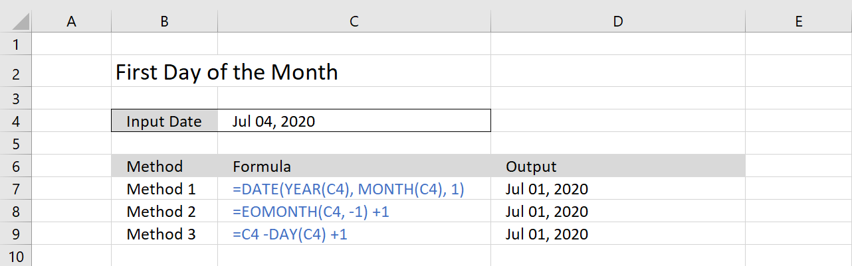Select the cell containing Jul 04, 2020
The height and width of the screenshot is (266, 852).
[354, 121]
